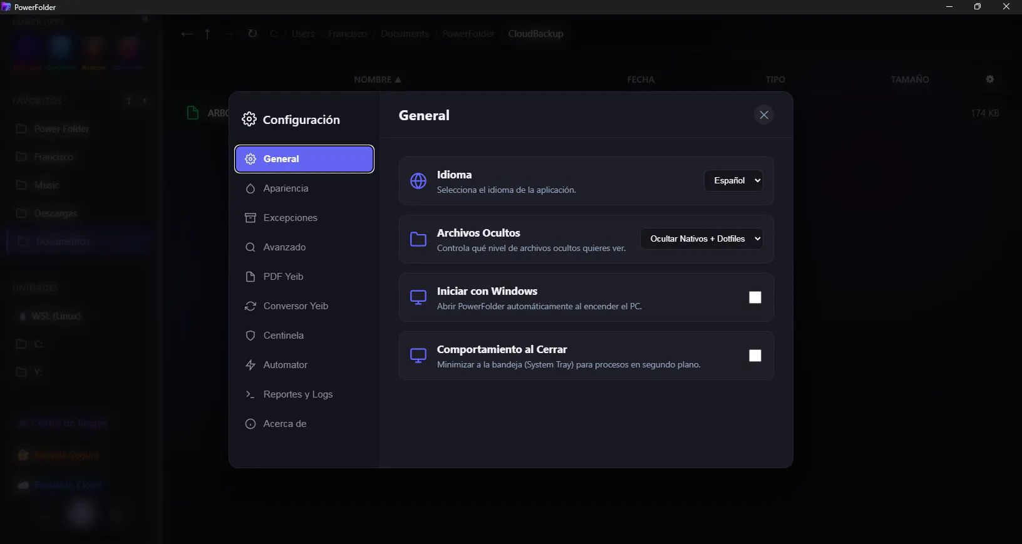
Task: Switch to the Excepciones tab
Action: click(x=304, y=218)
